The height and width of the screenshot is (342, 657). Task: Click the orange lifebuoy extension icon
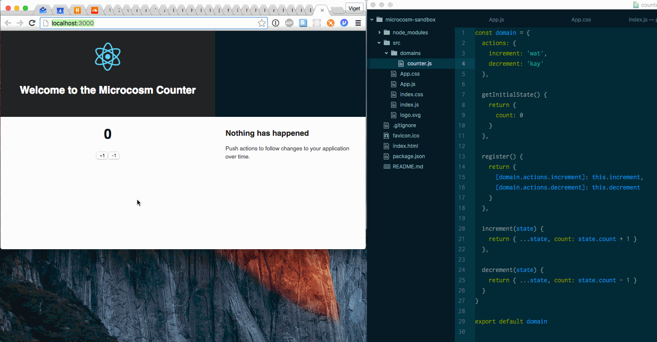tap(330, 23)
